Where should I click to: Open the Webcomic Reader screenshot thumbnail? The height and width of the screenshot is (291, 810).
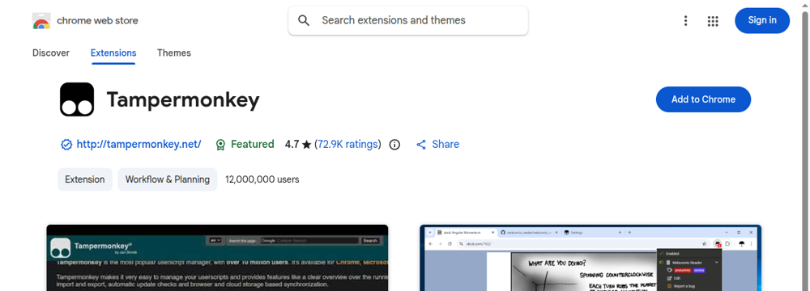590,258
